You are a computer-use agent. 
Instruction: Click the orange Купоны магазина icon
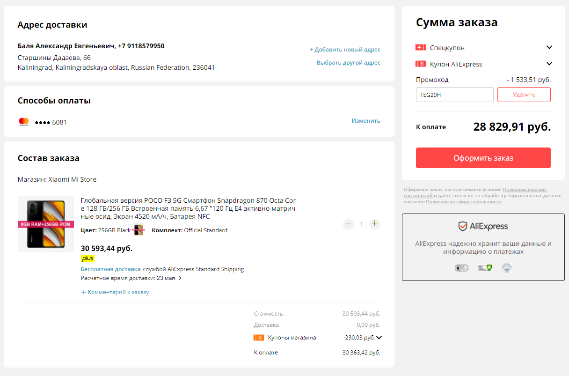click(259, 338)
